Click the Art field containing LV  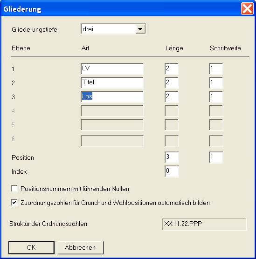tap(112, 69)
